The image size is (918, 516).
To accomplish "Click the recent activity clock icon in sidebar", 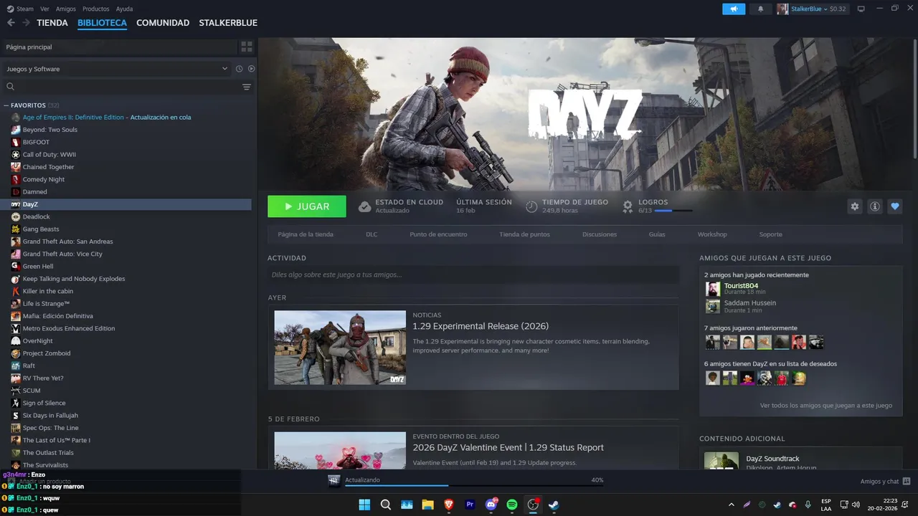I will tap(240, 69).
